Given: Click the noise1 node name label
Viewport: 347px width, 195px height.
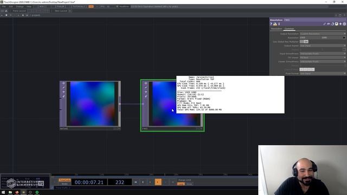Looking at the screenshot, I should point(64,128).
